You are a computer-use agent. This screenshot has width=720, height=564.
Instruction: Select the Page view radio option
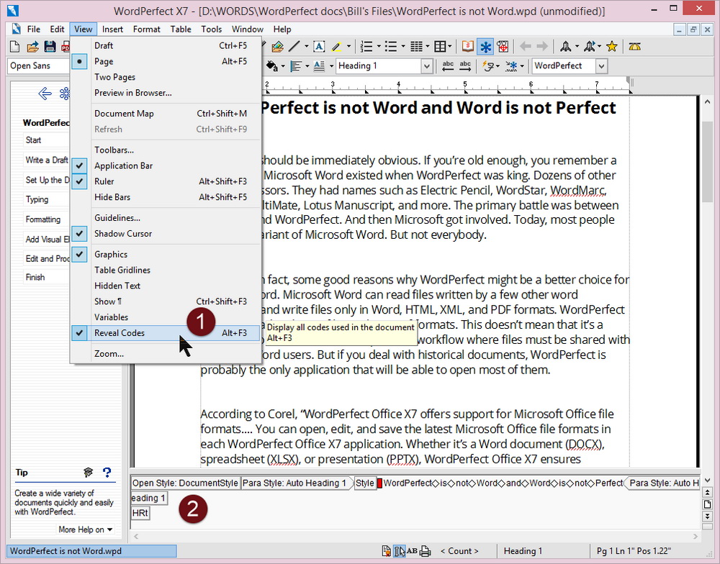[166, 61]
